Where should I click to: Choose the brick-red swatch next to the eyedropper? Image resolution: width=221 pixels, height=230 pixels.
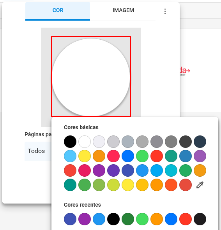pos(186,185)
